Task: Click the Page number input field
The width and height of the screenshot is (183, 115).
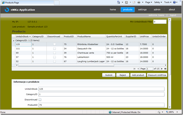Action: click(x=150, y=69)
